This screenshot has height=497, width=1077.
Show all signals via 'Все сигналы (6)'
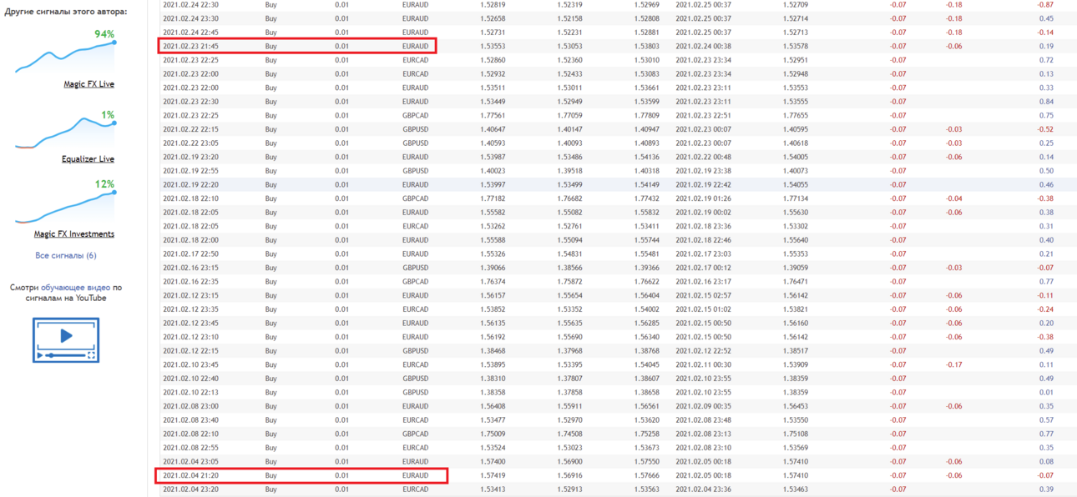(66, 256)
